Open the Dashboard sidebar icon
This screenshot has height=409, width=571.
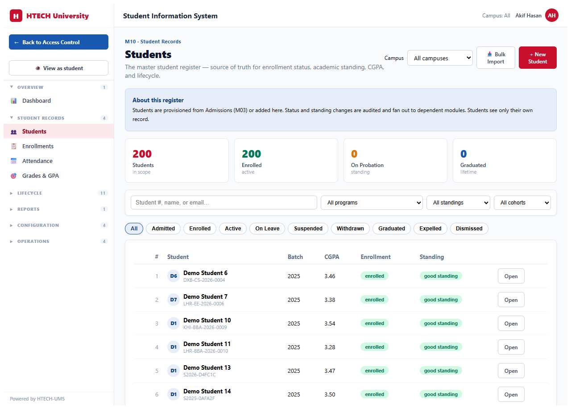coord(13,101)
